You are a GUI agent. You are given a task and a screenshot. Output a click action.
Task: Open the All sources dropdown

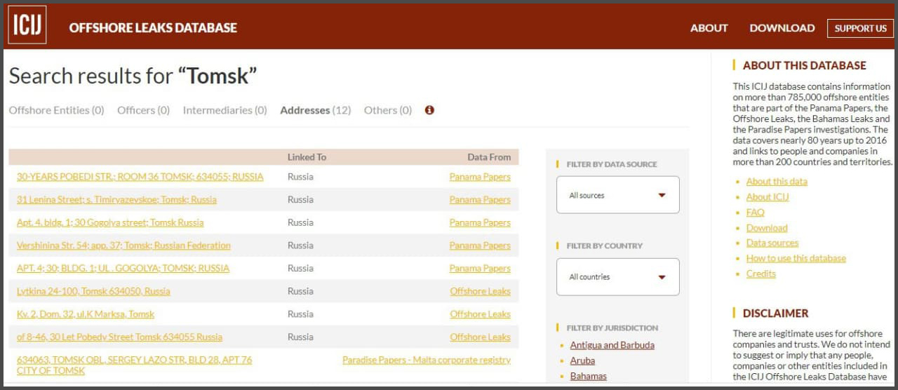[x=617, y=195]
